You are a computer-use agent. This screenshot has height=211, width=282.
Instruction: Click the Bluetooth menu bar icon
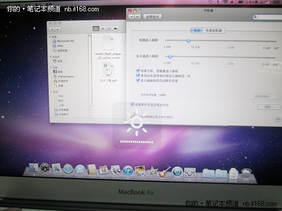pos(218,2)
